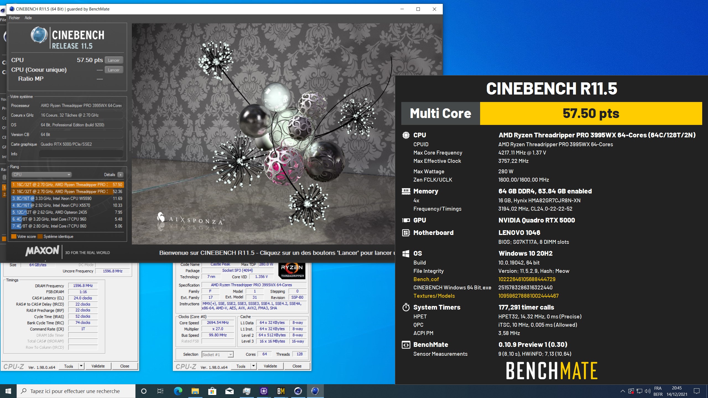Click the Bench.cof hash value in yellow

(x=527, y=279)
